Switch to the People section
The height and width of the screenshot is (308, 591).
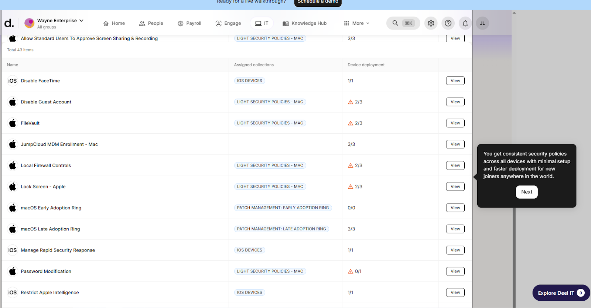(x=151, y=23)
